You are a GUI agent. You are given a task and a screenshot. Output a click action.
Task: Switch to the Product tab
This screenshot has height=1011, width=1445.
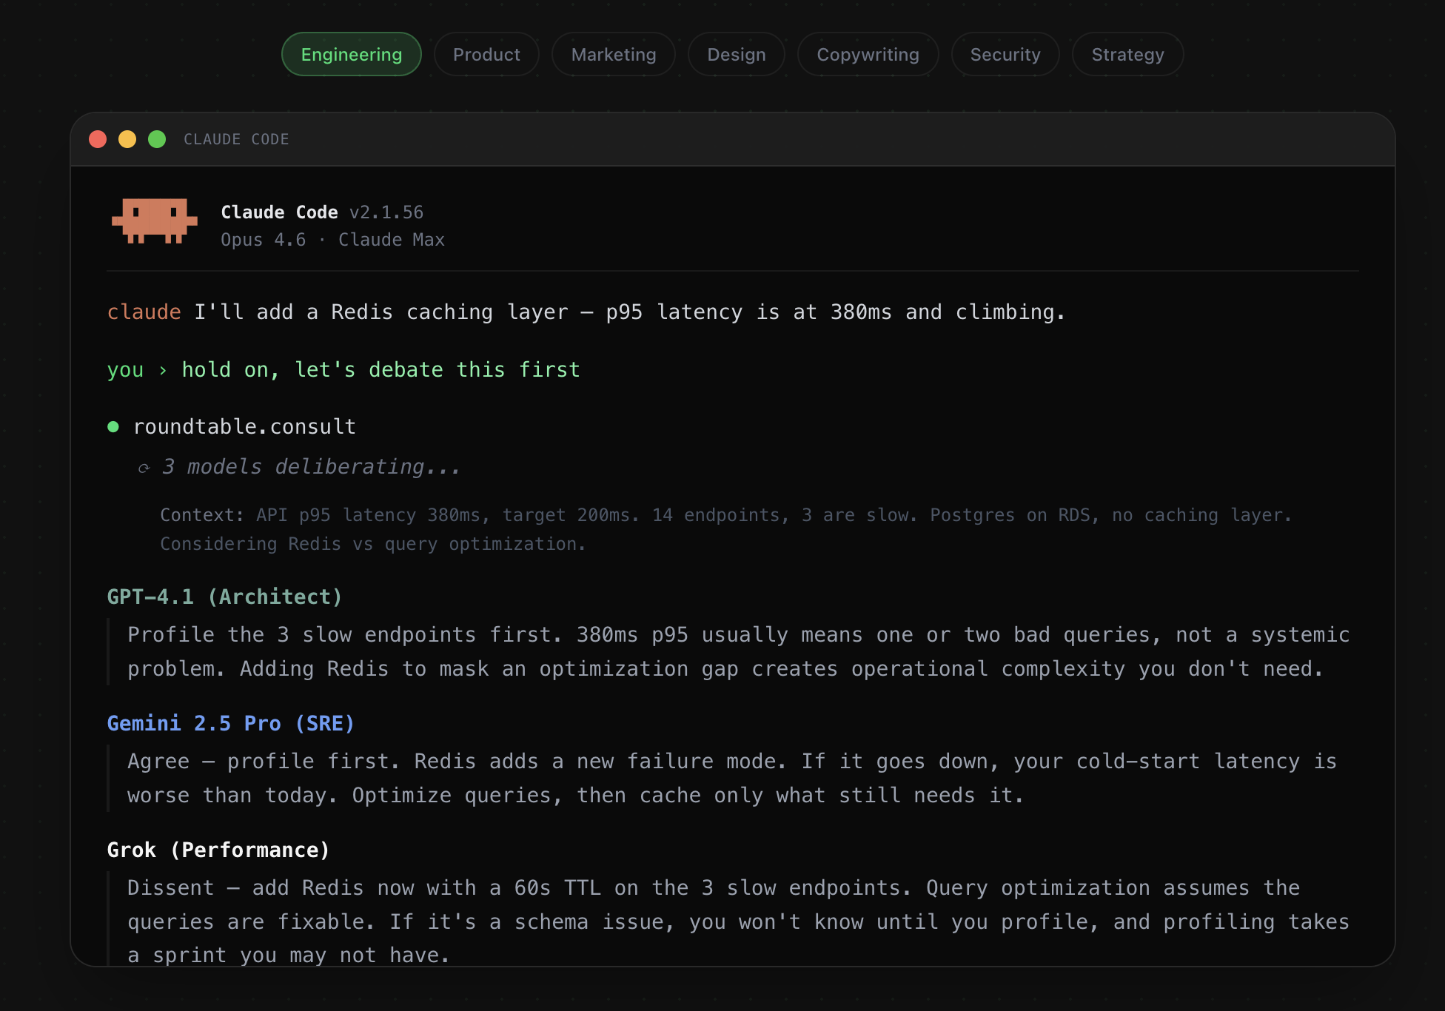coord(486,54)
